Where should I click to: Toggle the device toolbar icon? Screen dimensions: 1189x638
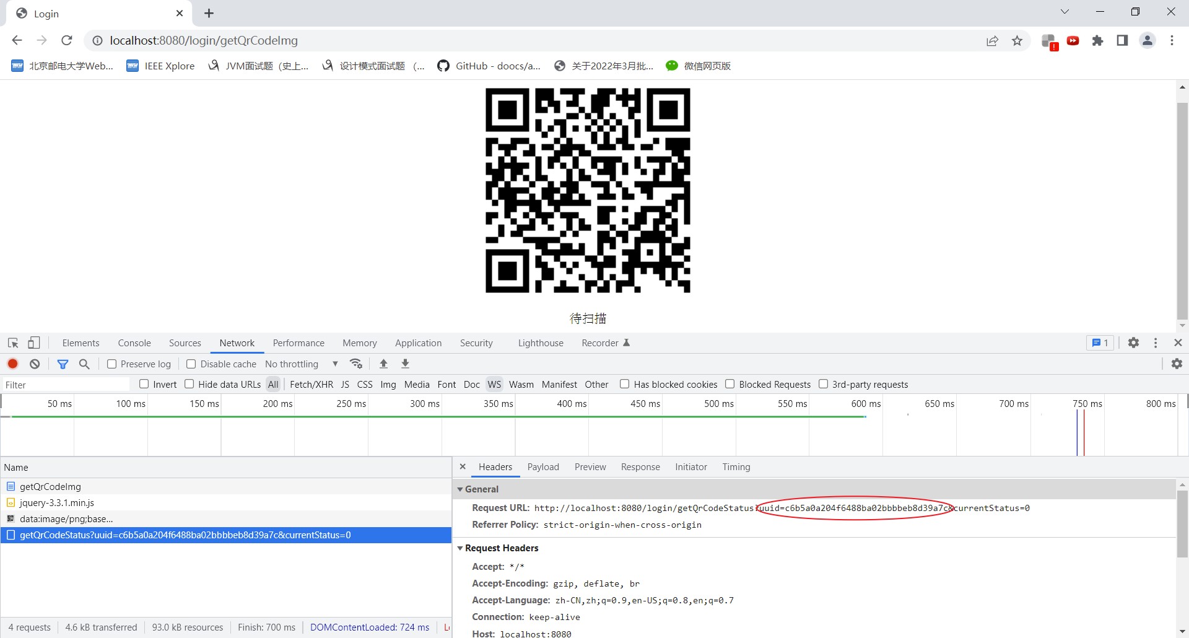coord(34,343)
